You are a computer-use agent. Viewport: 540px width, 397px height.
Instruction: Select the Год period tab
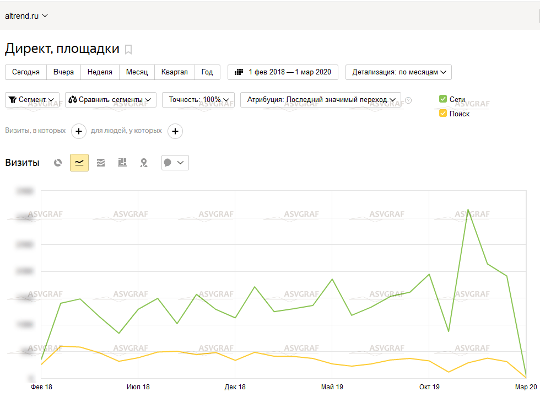(x=207, y=72)
